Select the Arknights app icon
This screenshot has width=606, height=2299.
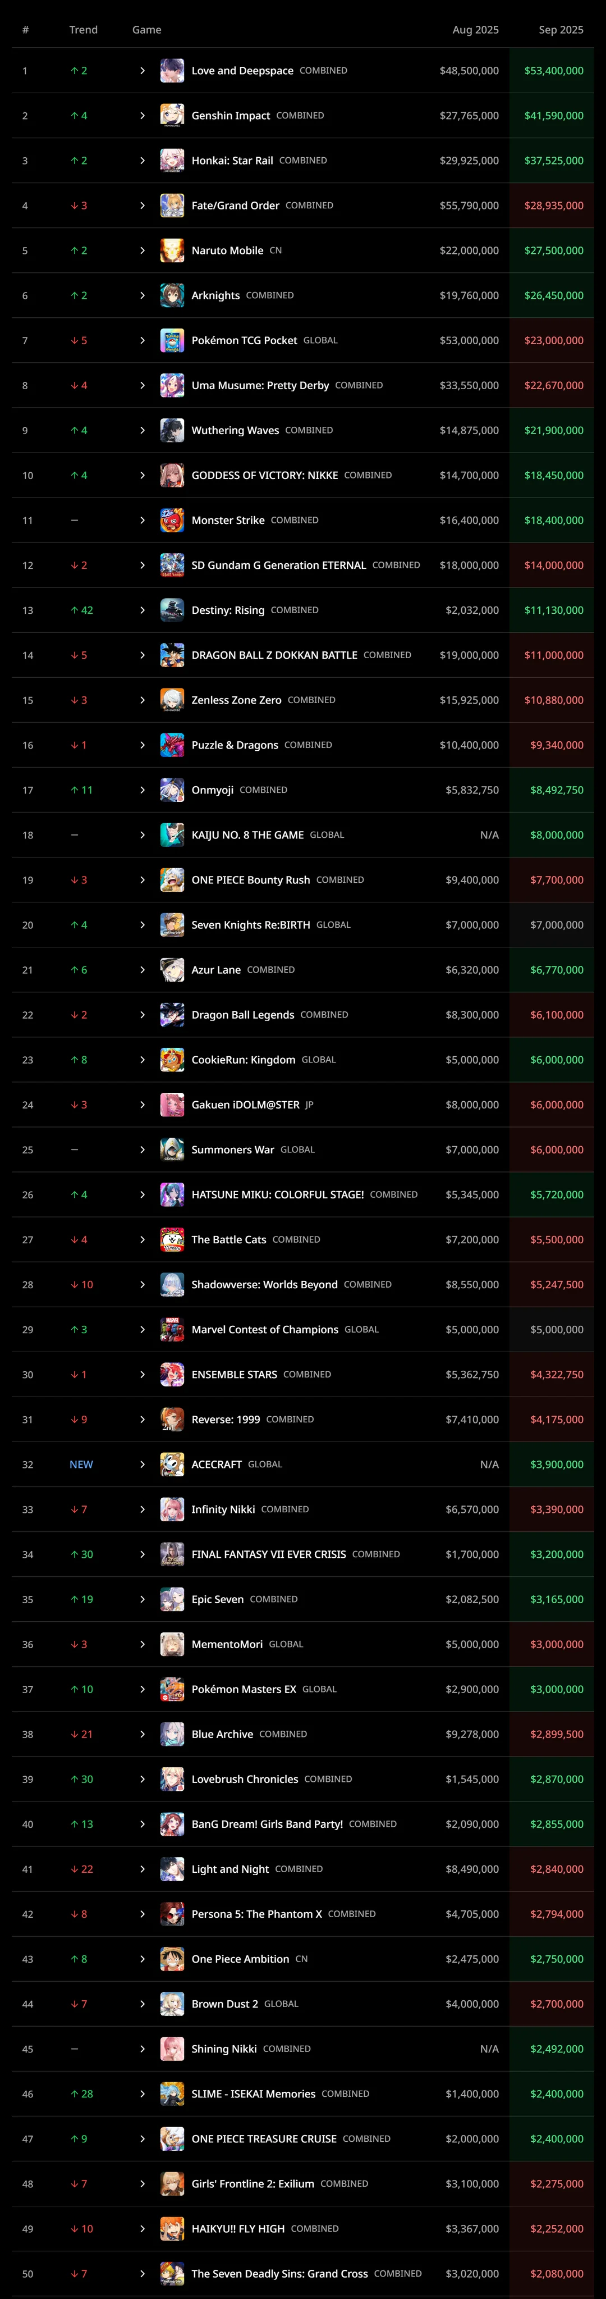(172, 295)
